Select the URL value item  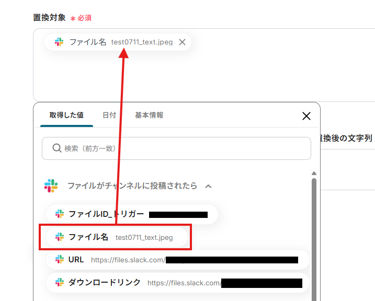pyautogui.click(x=178, y=260)
